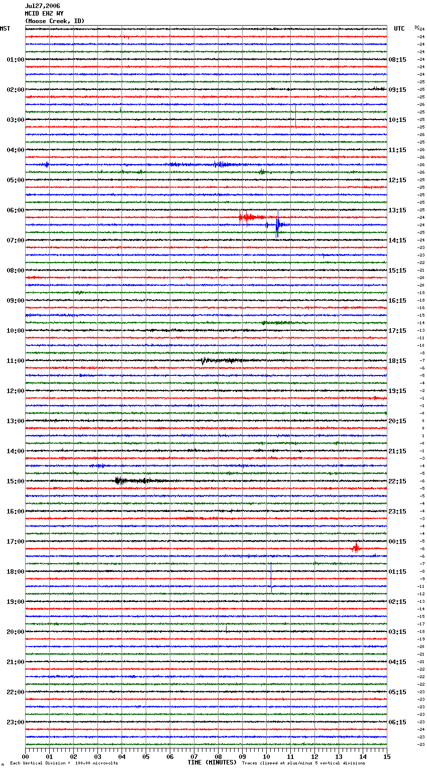Select the 01:00 MST hour label
Image resolution: width=427 pixels, height=770 pixels.
click(x=15, y=60)
